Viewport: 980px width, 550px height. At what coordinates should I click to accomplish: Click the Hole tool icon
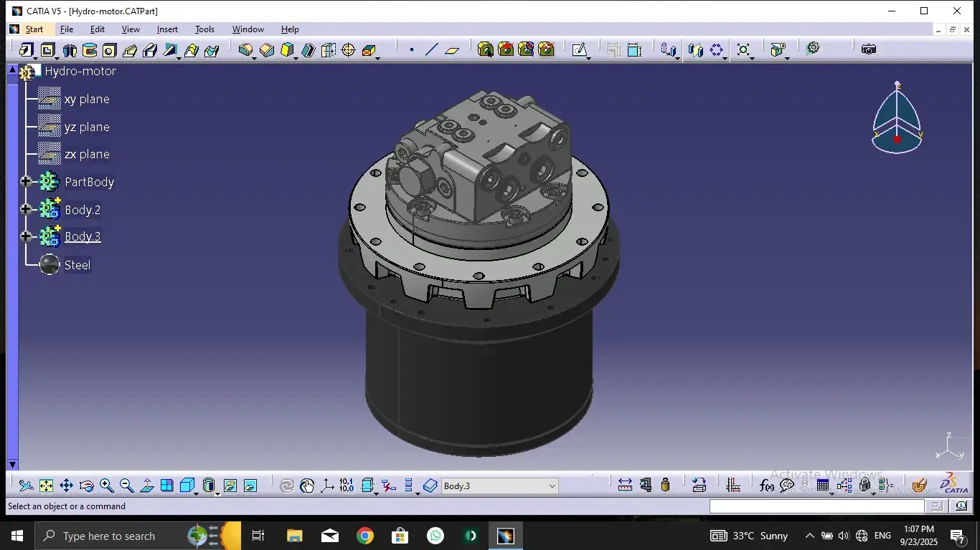(109, 50)
